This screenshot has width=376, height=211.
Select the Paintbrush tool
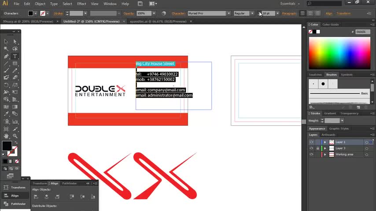[6, 70]
